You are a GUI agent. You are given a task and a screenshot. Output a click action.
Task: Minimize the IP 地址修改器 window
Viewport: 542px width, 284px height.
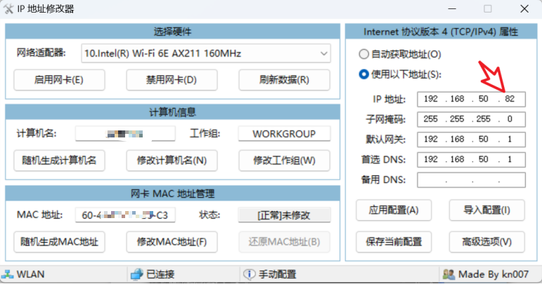[452, 9]
